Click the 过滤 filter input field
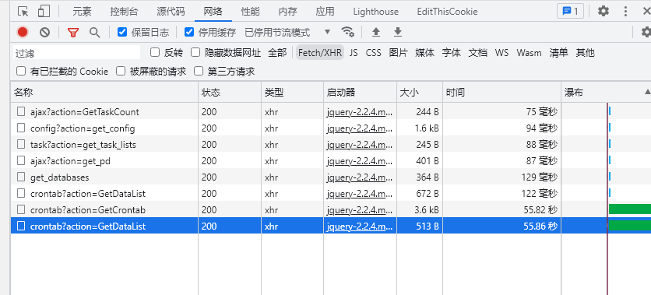The height and width of the screenshot is (295, 651). pyautogui.click(x=77, y=53)
